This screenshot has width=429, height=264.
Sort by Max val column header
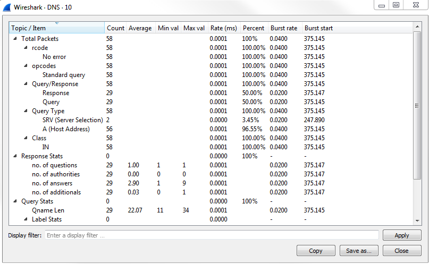194,28
